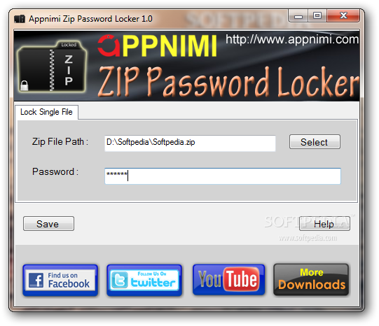Screen dimensions: 379x326
Task: Click the red Appnimi 'a' logo
Action: pos(109,46)
